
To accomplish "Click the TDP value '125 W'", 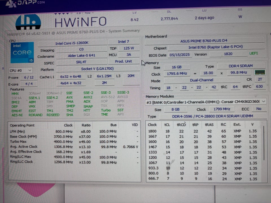I will point(129,48).
